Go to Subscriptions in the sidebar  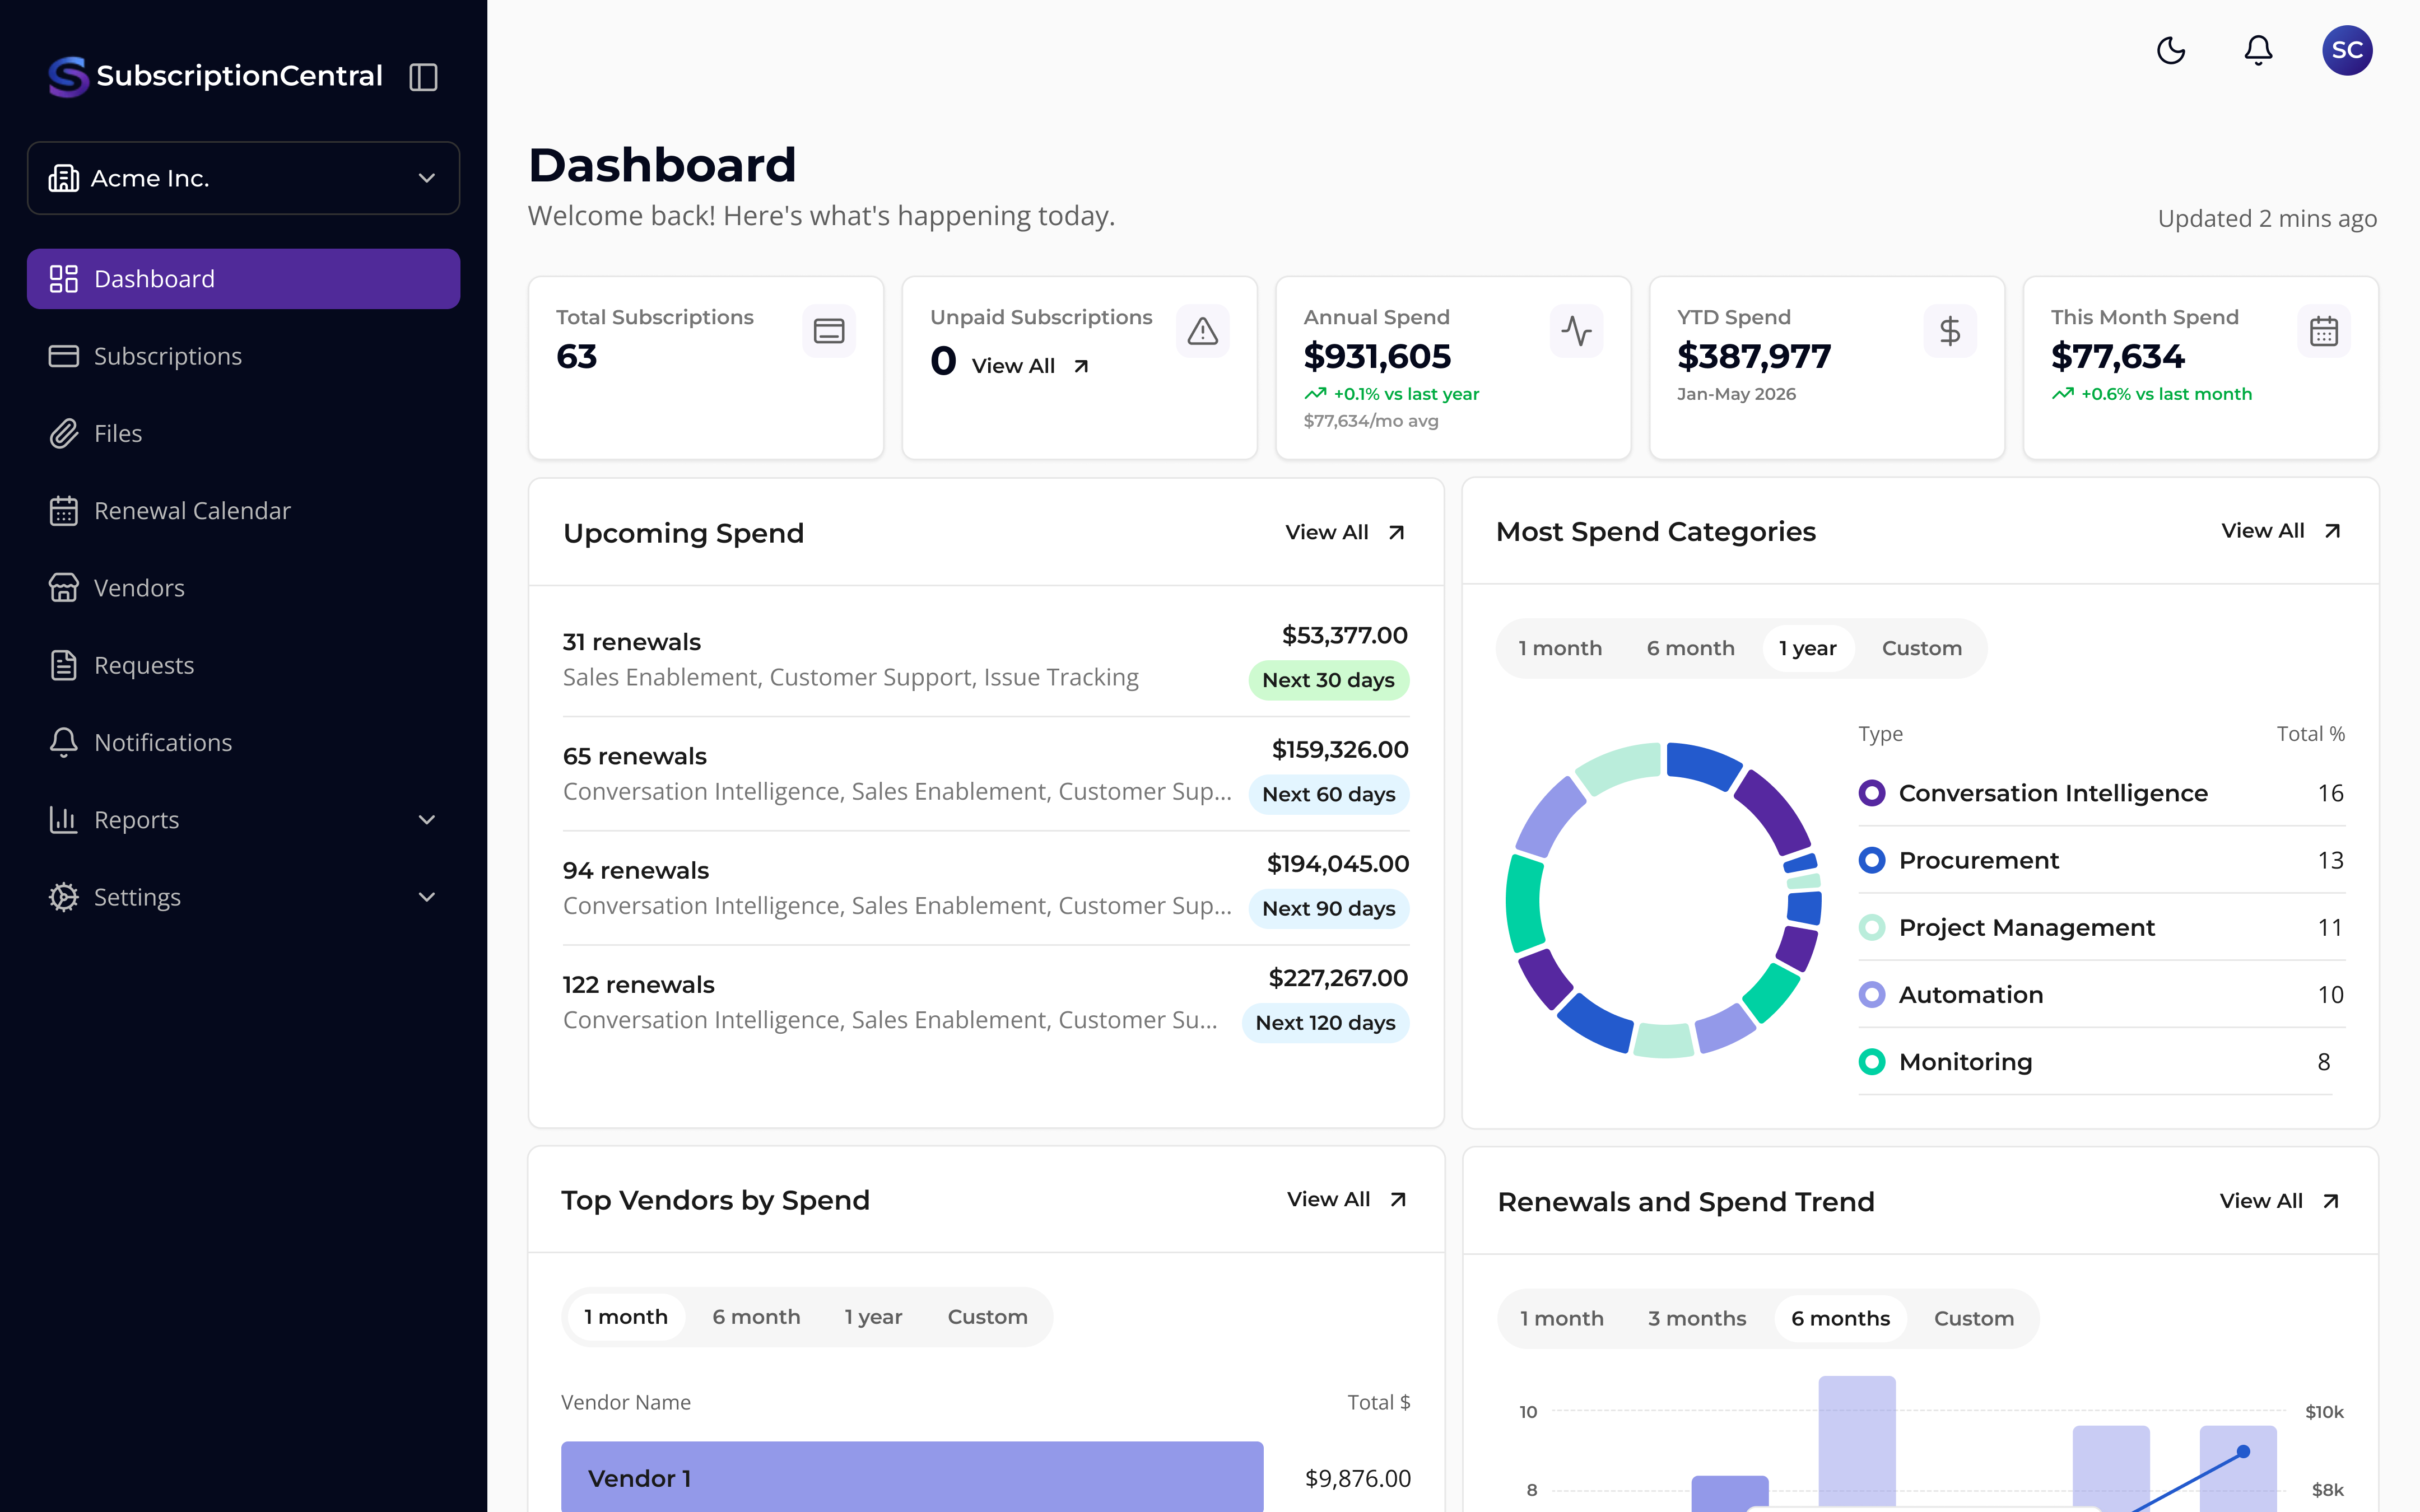[243, 356]
